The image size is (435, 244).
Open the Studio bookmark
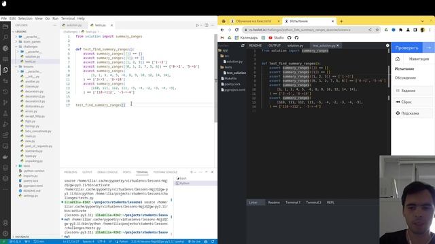pos(276,38)
